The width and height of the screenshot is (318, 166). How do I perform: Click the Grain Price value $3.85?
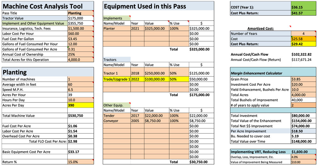point(304,79)
